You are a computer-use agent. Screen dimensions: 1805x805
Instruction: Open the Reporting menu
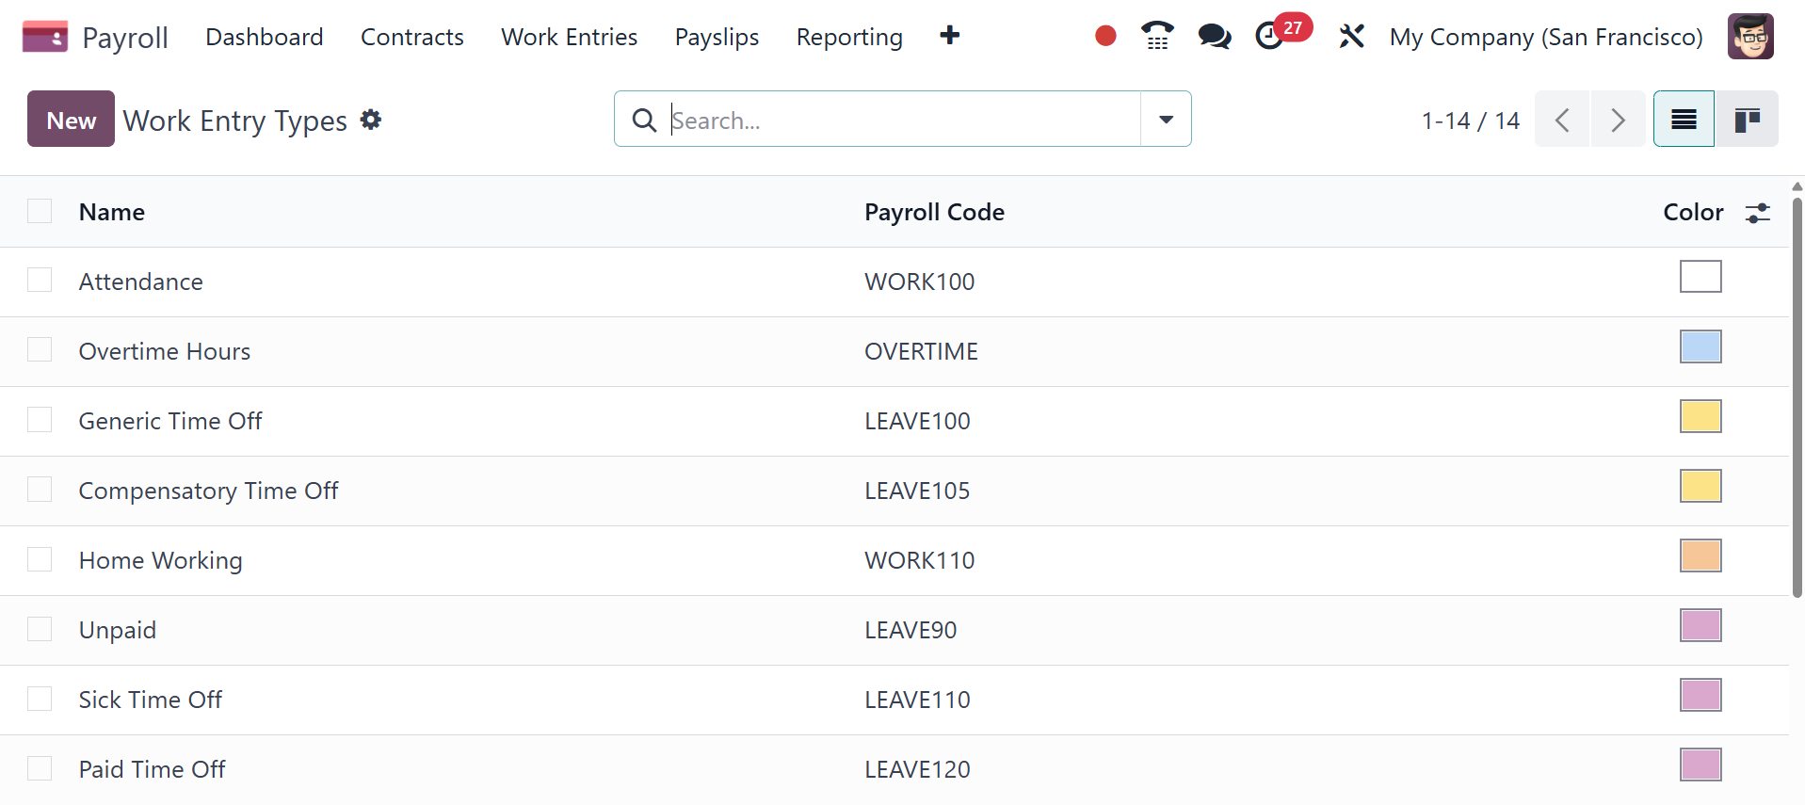pyautogui.click(x=848, y=37)
